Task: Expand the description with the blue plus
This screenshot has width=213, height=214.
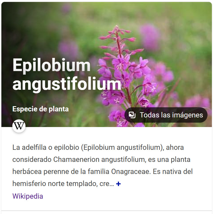Action: (118, 184)
